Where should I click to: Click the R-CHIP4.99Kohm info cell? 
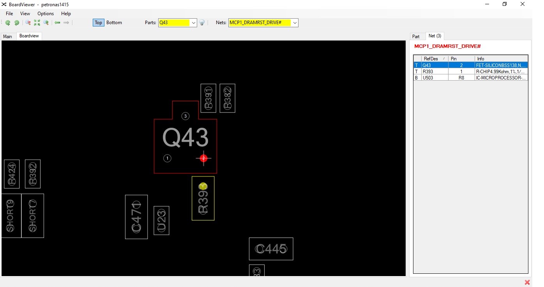(501, 71)
